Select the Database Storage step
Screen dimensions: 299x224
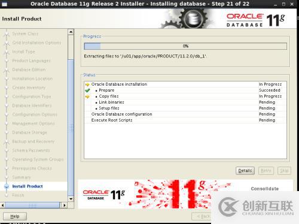(x=29, y=132)
